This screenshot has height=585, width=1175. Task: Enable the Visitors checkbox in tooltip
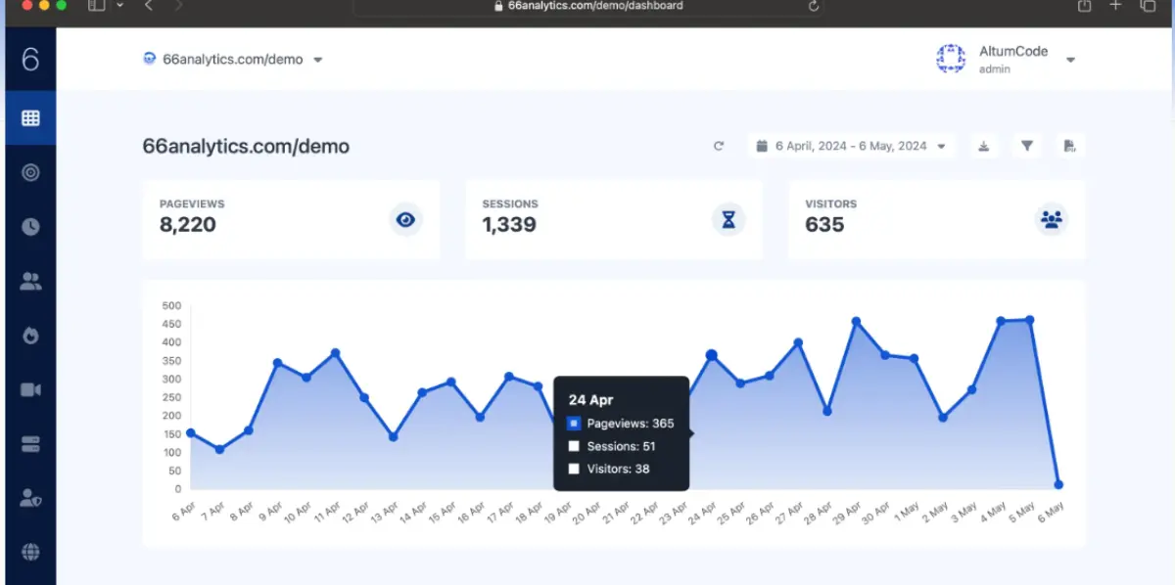[574, 469]
